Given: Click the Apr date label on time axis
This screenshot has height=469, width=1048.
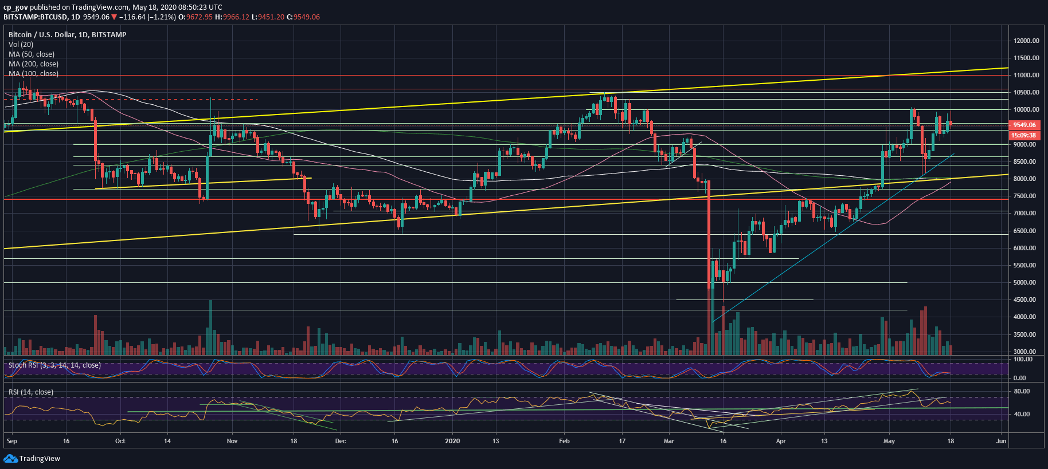Looking at the screenshot, I should pos(780,441).
